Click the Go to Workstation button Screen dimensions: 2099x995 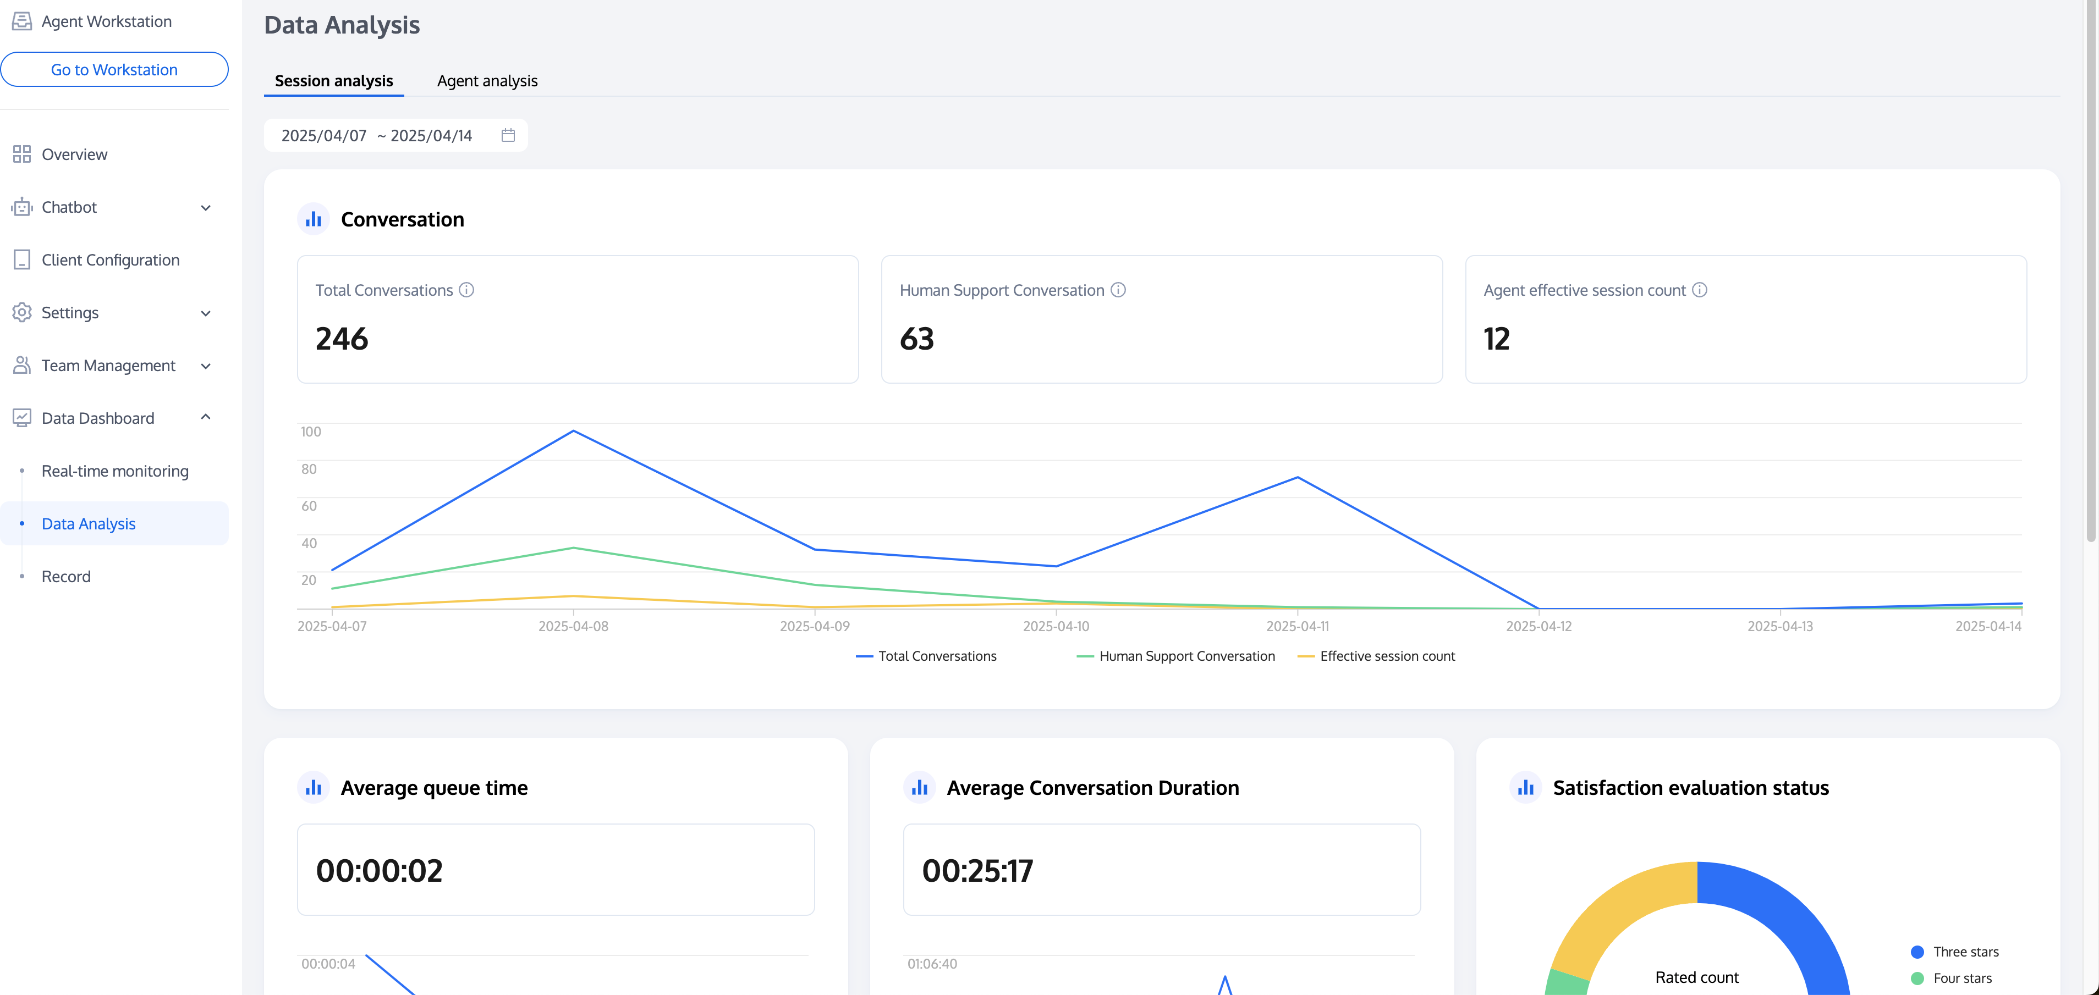114,69
